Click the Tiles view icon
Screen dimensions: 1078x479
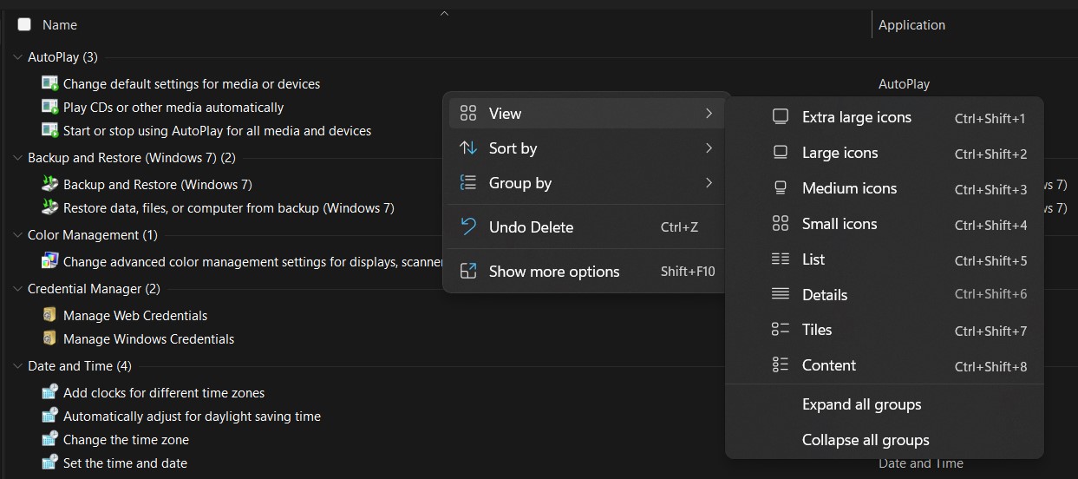[x=781, y=330]
